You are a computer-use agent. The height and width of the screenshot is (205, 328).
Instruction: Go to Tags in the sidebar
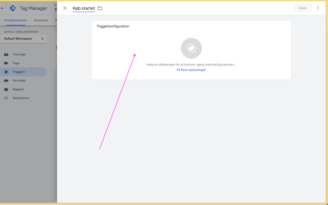click(x=16, y=63)
